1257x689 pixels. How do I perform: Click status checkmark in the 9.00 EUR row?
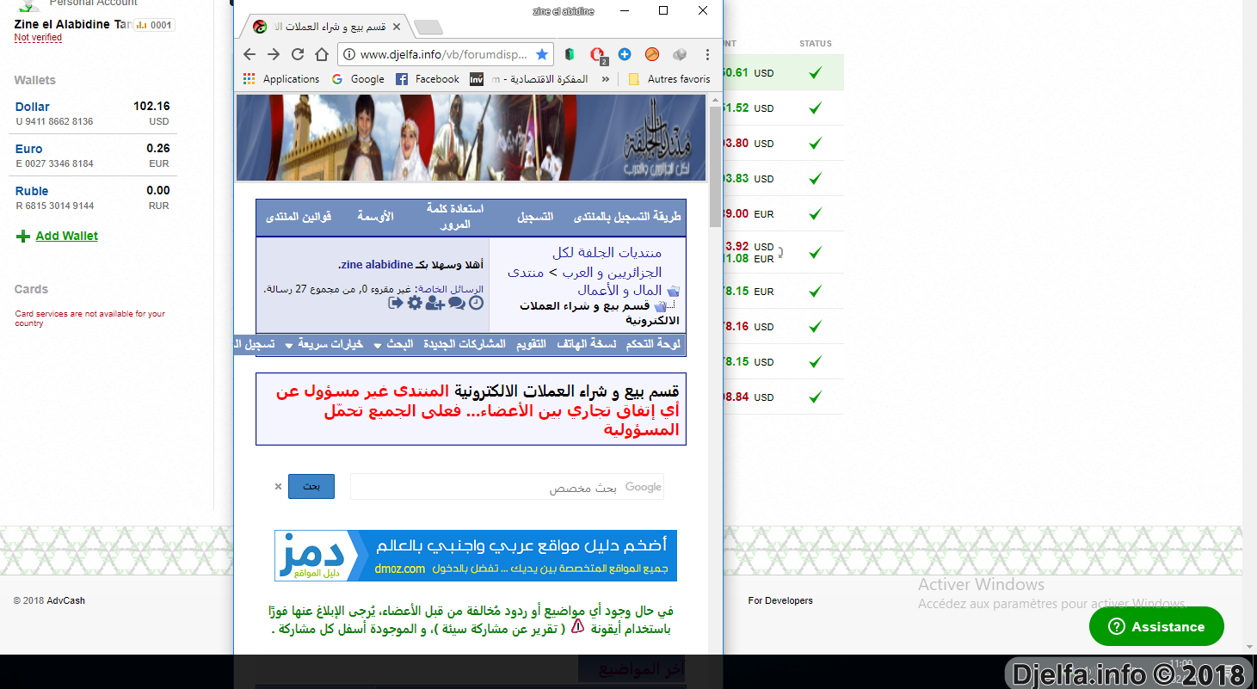click(x=815, y=214)
